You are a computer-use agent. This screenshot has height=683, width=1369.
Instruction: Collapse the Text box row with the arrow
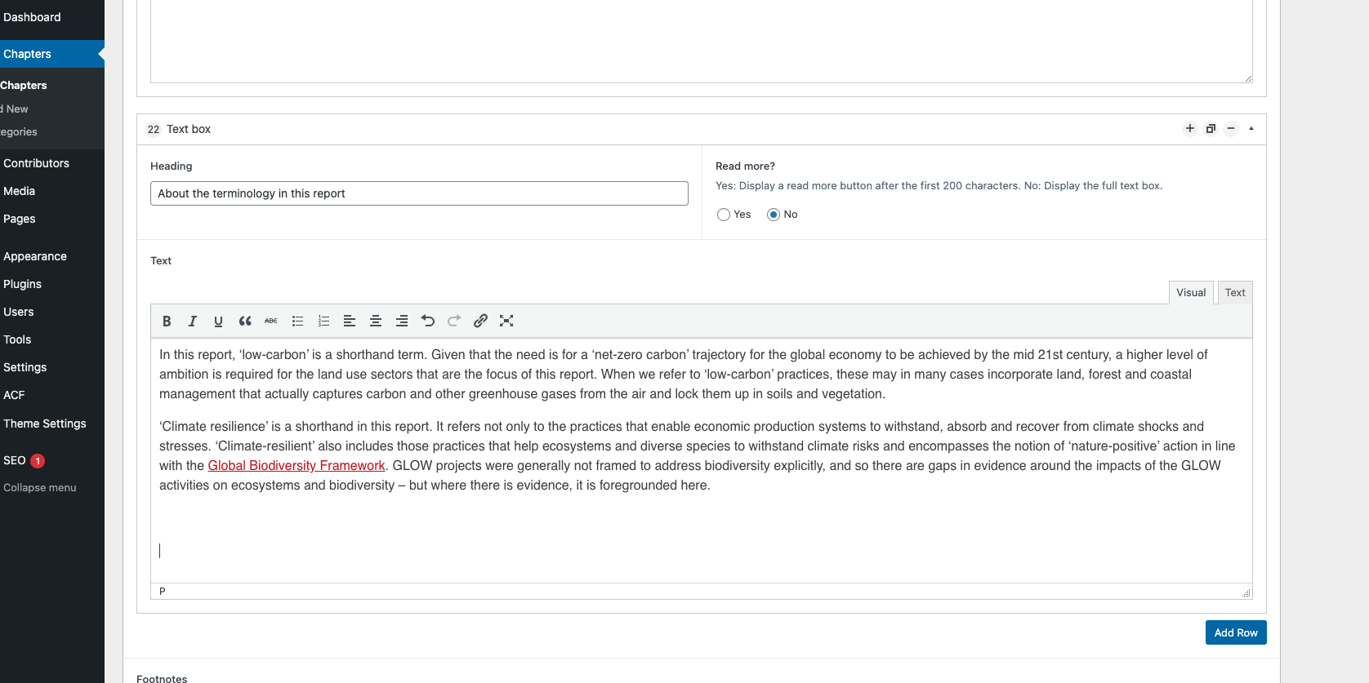click(x=1251, y=129)
